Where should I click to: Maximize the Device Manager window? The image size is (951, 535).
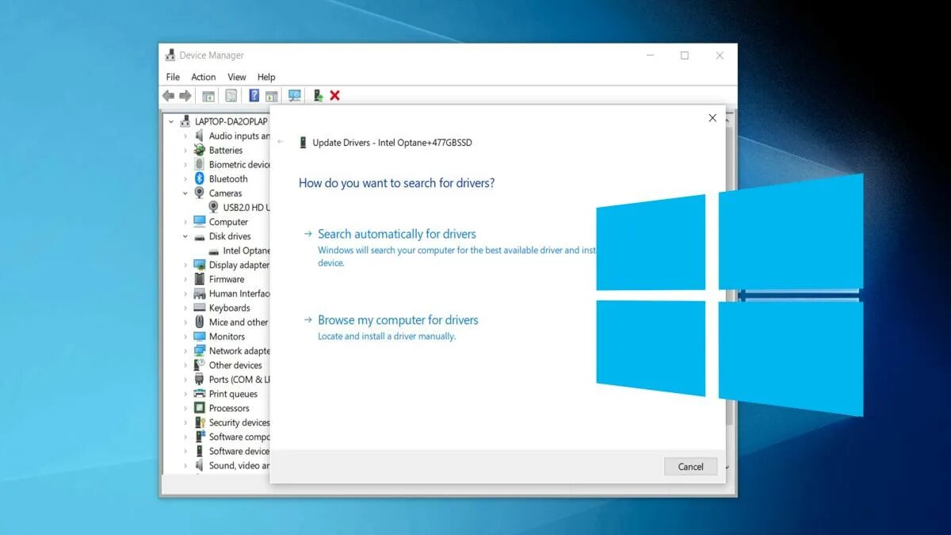(685, 55)
